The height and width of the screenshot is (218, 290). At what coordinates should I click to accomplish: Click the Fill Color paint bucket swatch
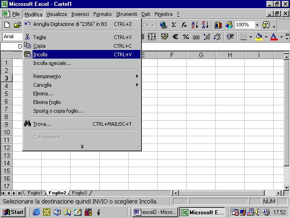[259, 36]
